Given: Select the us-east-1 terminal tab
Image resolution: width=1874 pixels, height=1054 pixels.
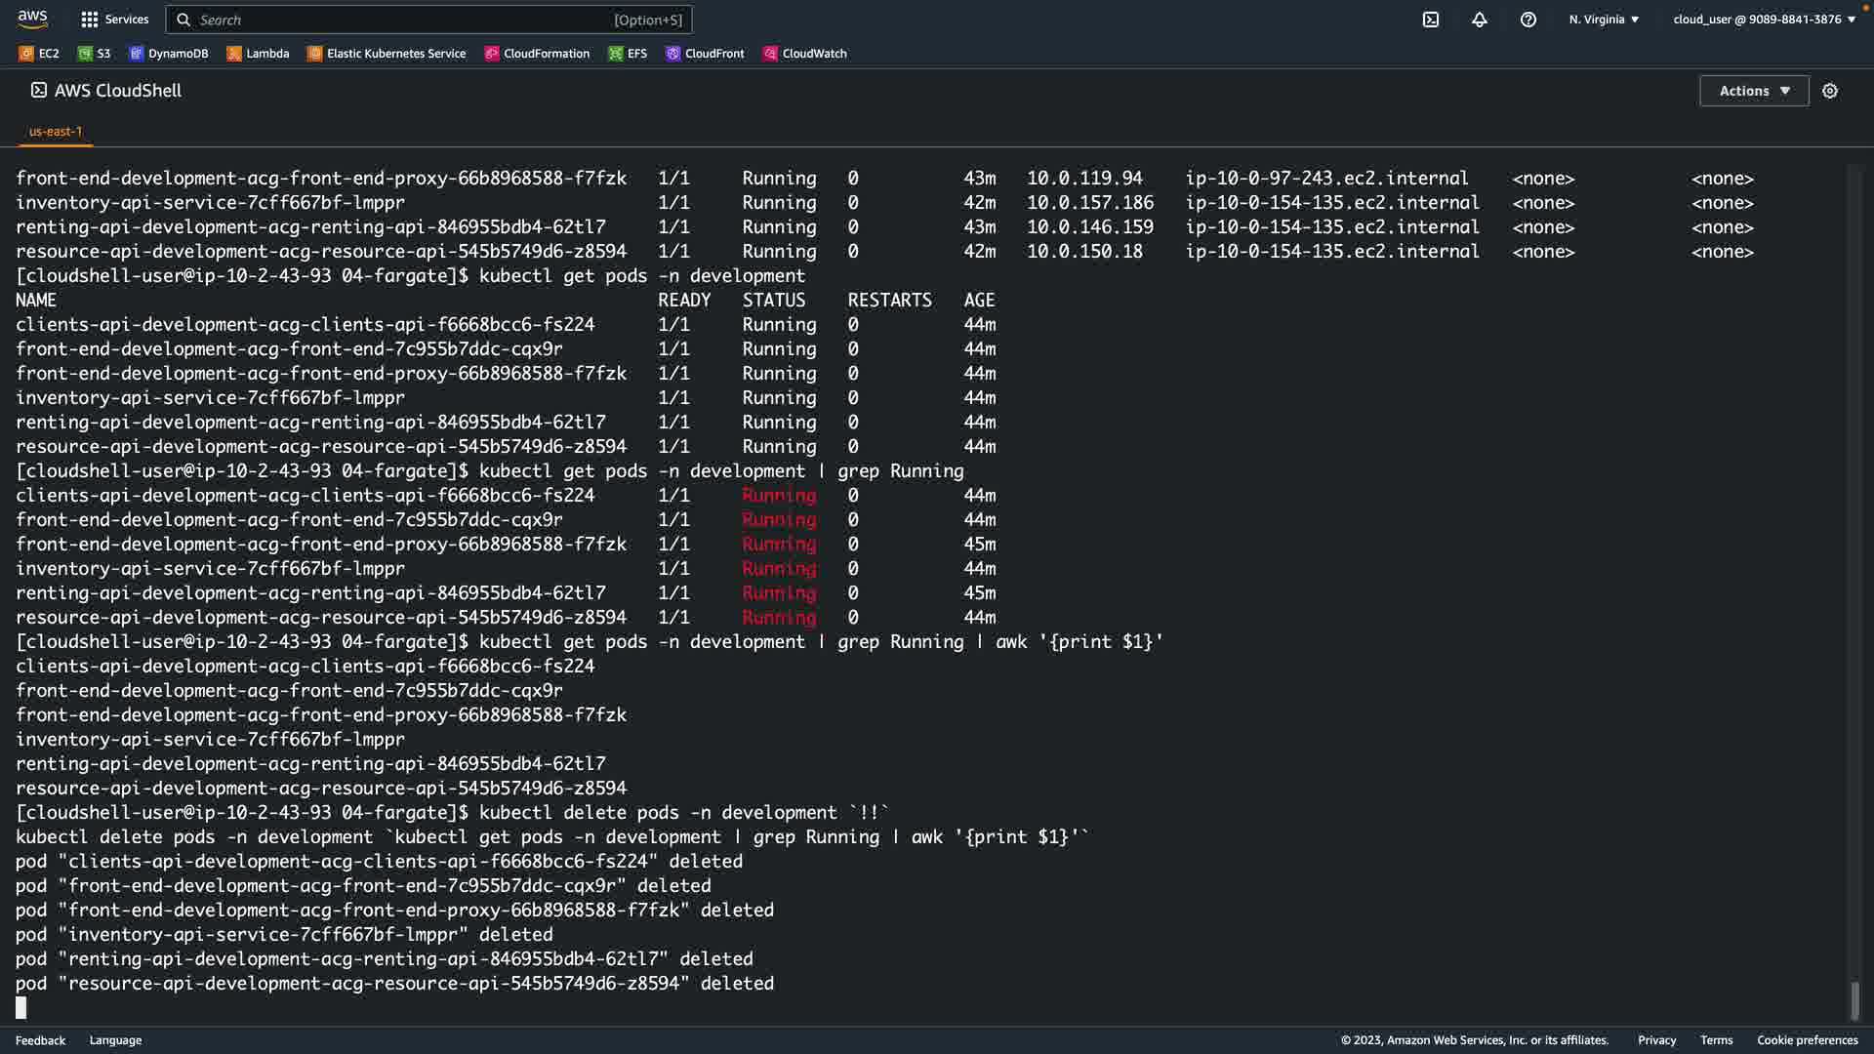Looking at the screenshot, I should coord(56,131).
